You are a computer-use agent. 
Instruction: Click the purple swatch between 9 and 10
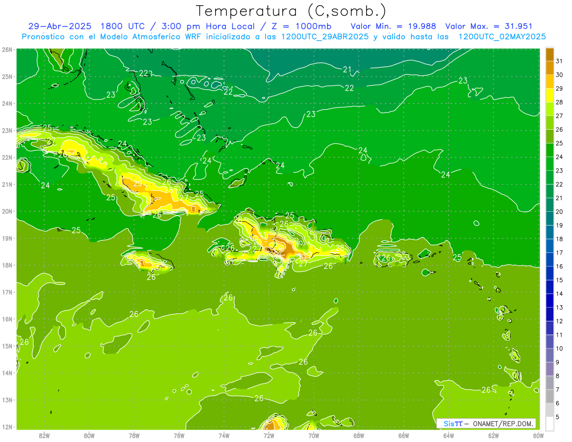click(550, 355)
